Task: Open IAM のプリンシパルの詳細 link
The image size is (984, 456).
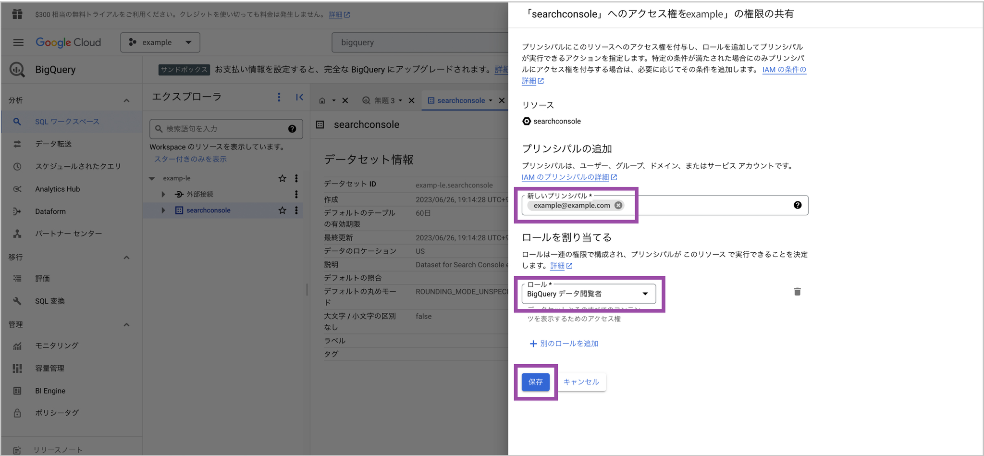Action: point(569,177)
